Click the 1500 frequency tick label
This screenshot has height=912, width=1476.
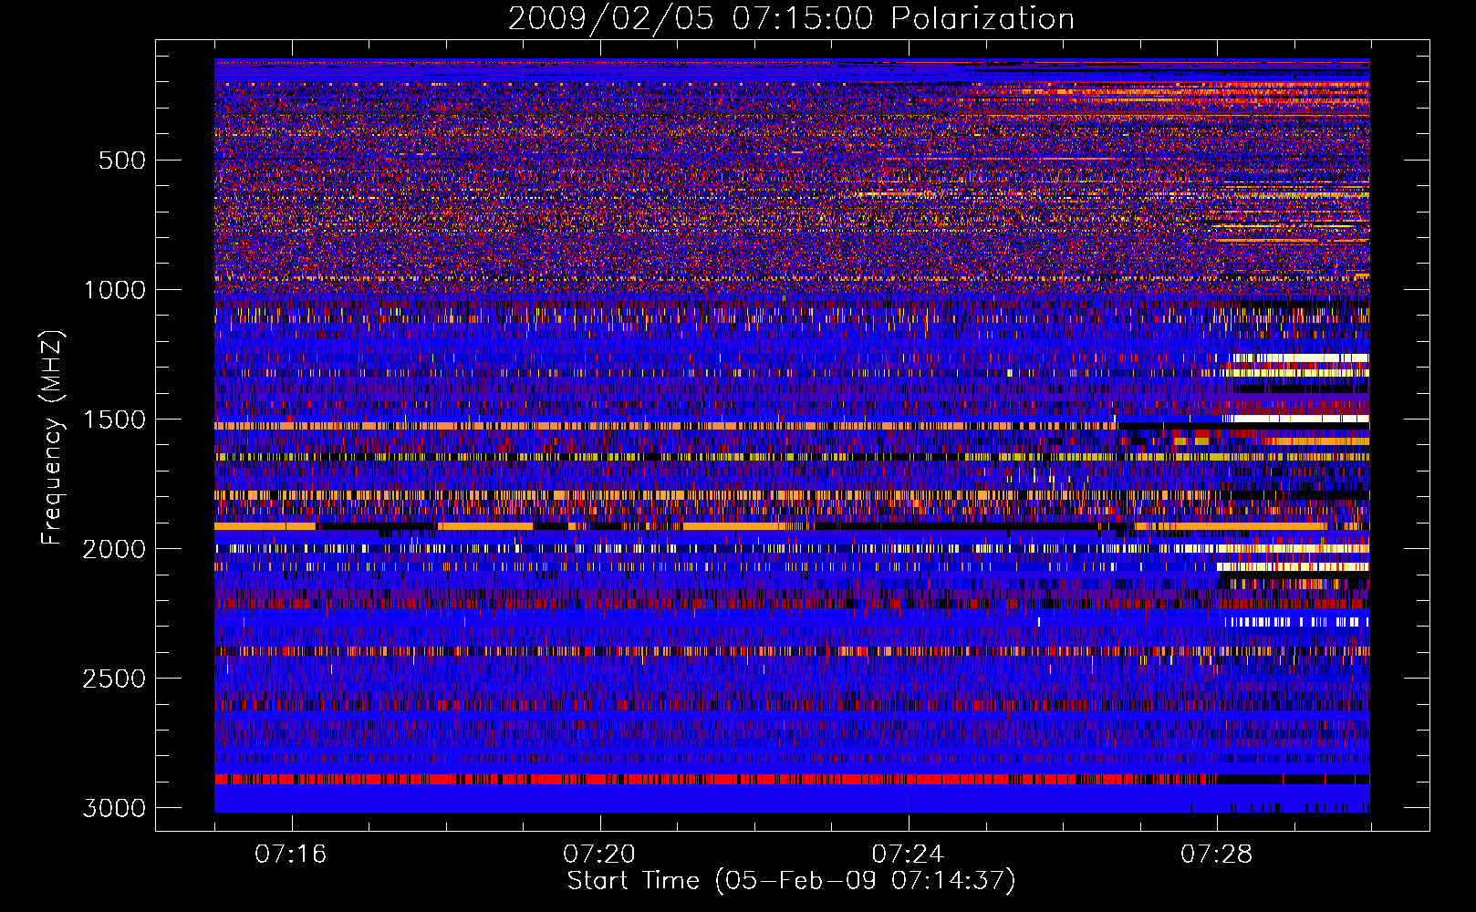(114, 420)
